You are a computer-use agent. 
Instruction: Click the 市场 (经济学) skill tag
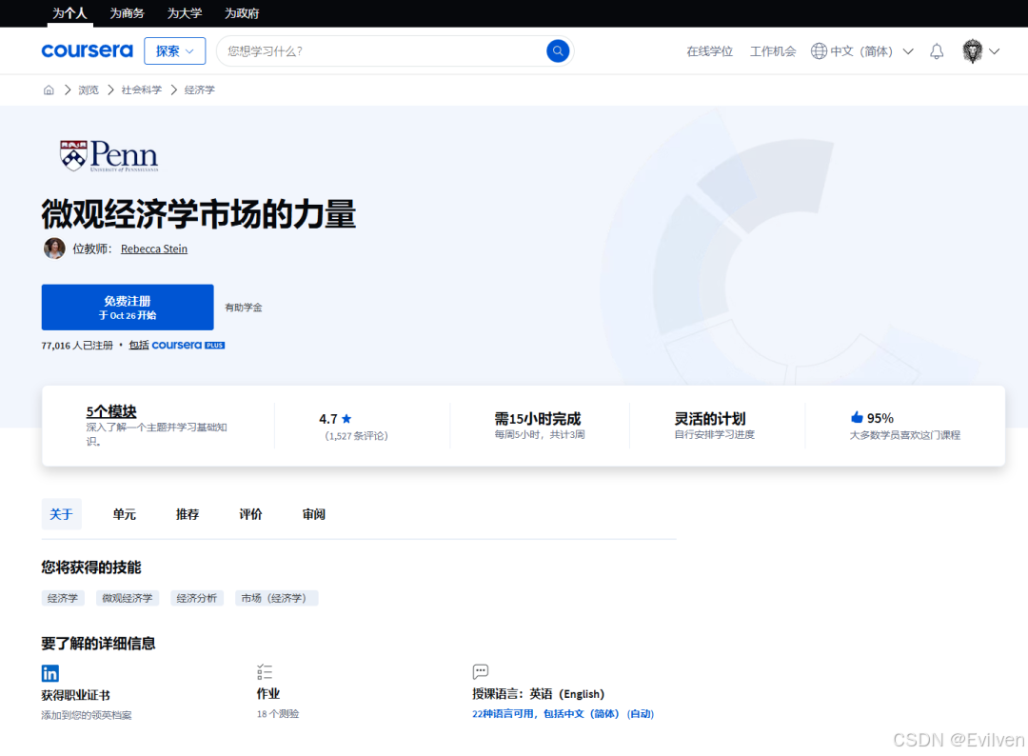coord(276,598)
